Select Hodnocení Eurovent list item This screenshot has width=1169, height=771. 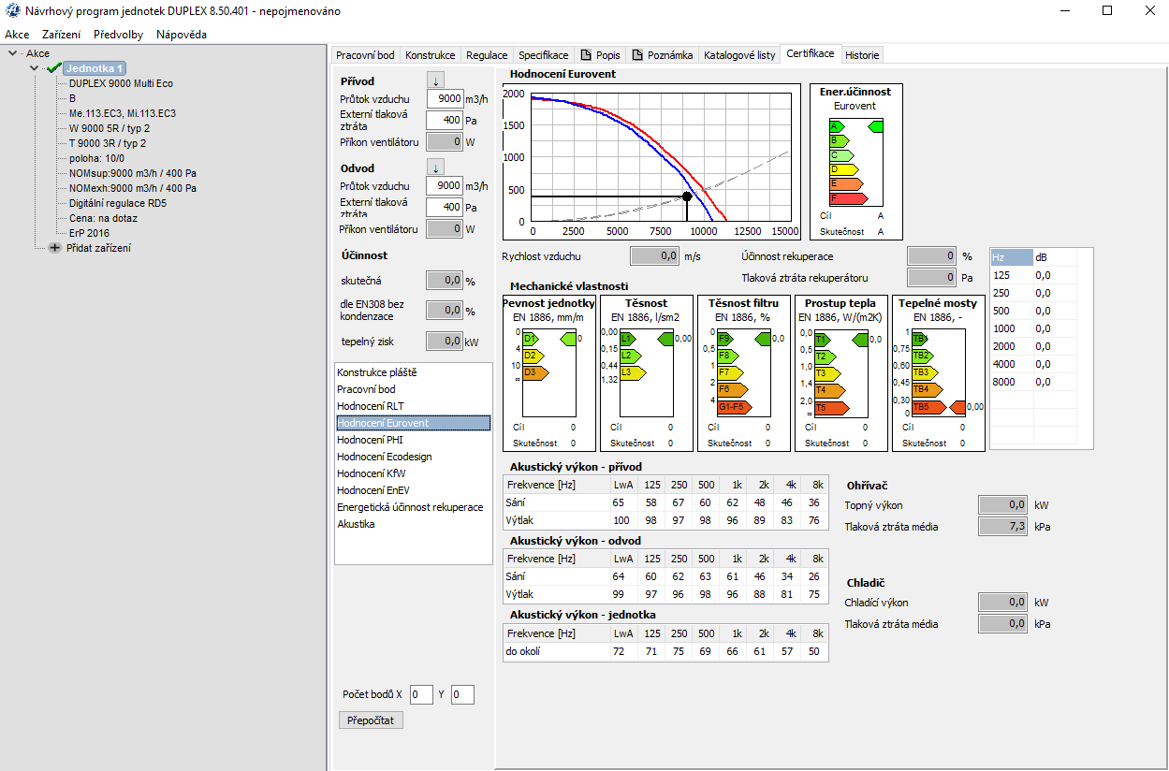[x=413, y=423]
